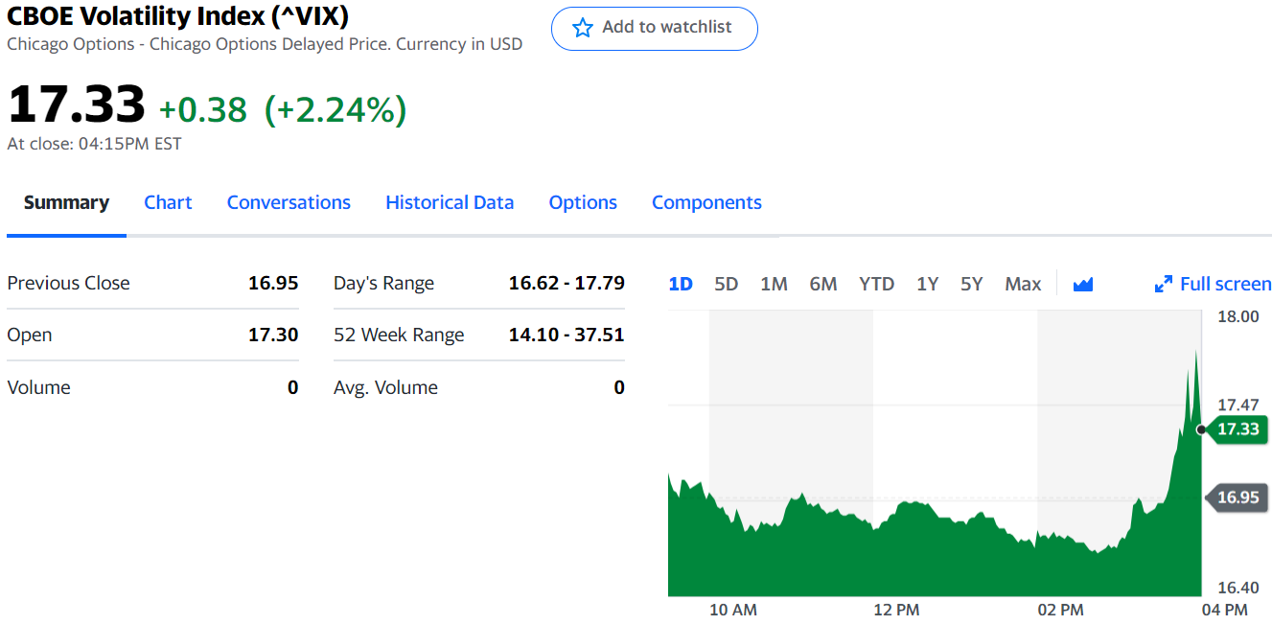Go to the Historical Data tab
Screen dimensions: 1272x625
450,202
